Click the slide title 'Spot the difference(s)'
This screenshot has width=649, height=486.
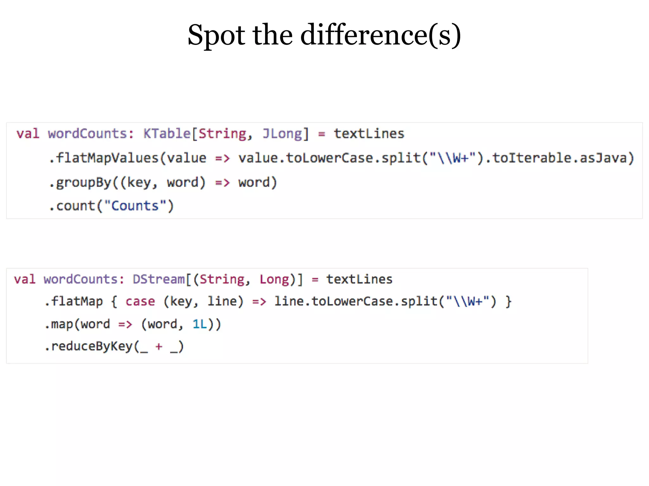pos(324,35)
